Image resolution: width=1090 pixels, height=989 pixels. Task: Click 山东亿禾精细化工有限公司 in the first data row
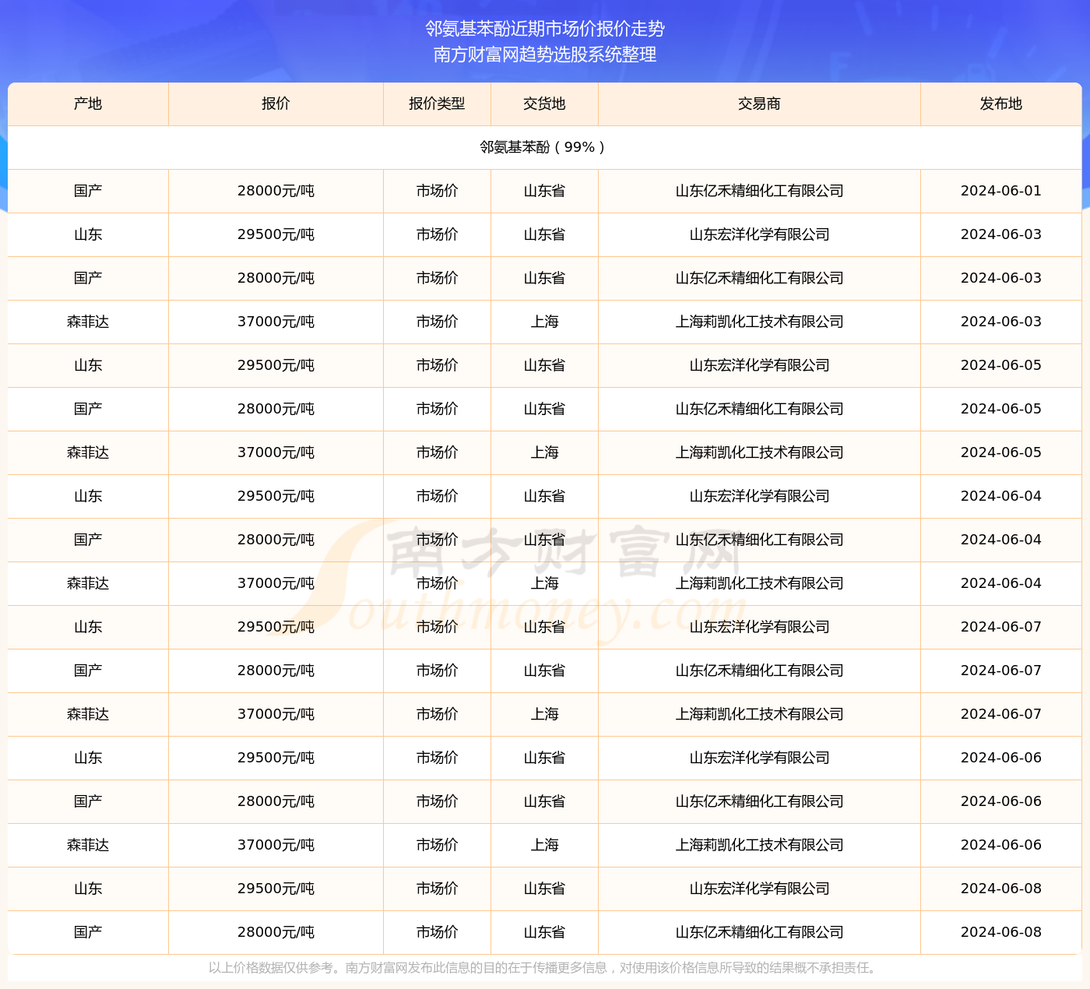pos(759,191)
